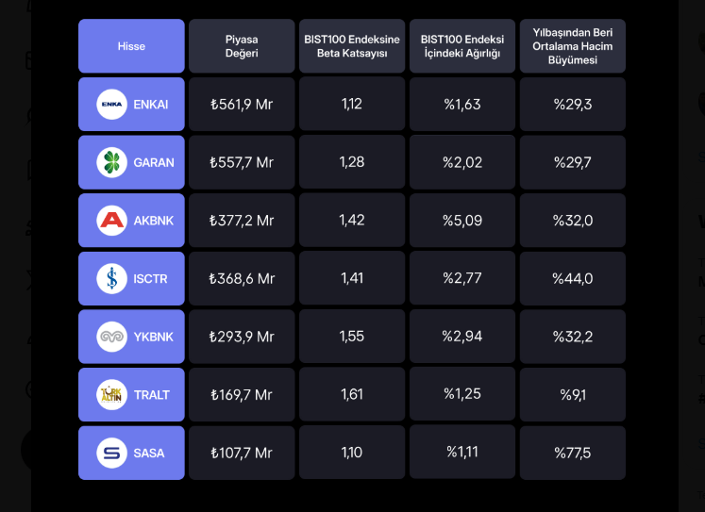
Task: Select YKBNK's beta value 1,55
Action: click(352, 337)
